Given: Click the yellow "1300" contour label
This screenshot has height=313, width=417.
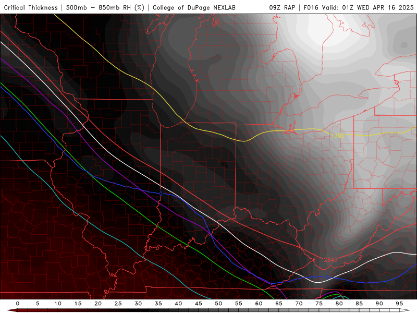Looking at the screenshot, I should (338, 136).
